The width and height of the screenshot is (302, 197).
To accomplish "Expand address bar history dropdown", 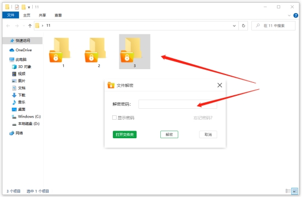I will [234, 26].
